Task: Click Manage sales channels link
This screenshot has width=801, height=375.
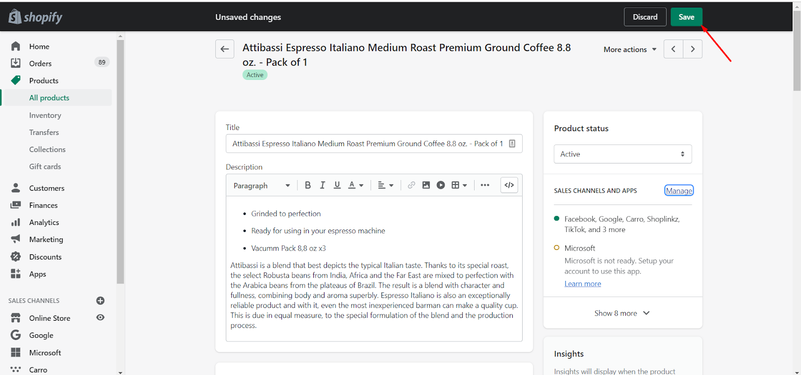Action: 679,190
